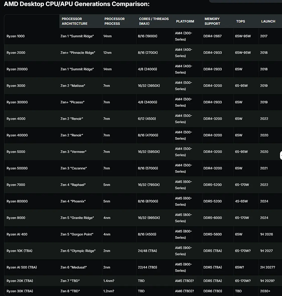Click the PROCESSOR PROCESS column header
The width and height of the screenshot is (282, 296).
click(114, 21)
